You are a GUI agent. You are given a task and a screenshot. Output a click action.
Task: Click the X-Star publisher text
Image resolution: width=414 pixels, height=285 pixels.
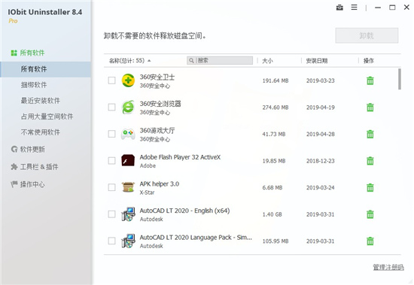(x=147, y=193)
